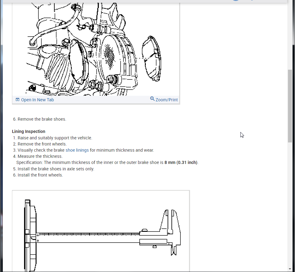The height and width of the screenshot is (272, 295).
Task: Click the scrollbar down arrow
Action: click(x=290, y=269)
